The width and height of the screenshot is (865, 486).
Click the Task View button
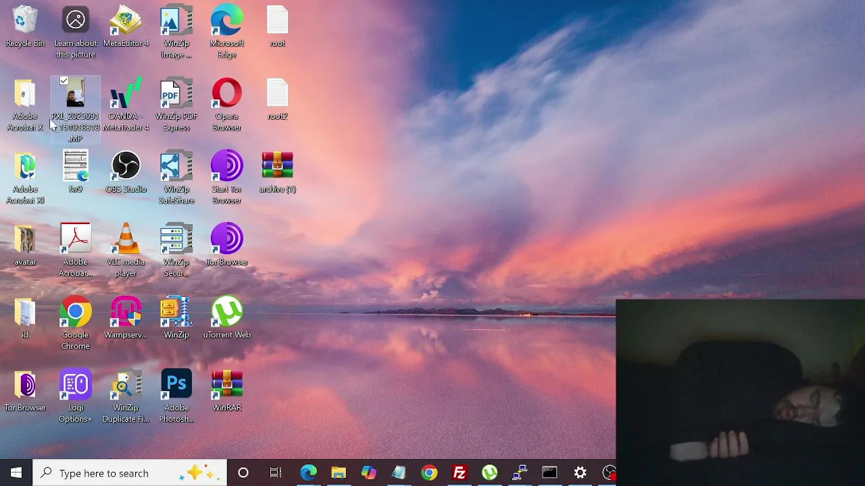click(275, 473)
